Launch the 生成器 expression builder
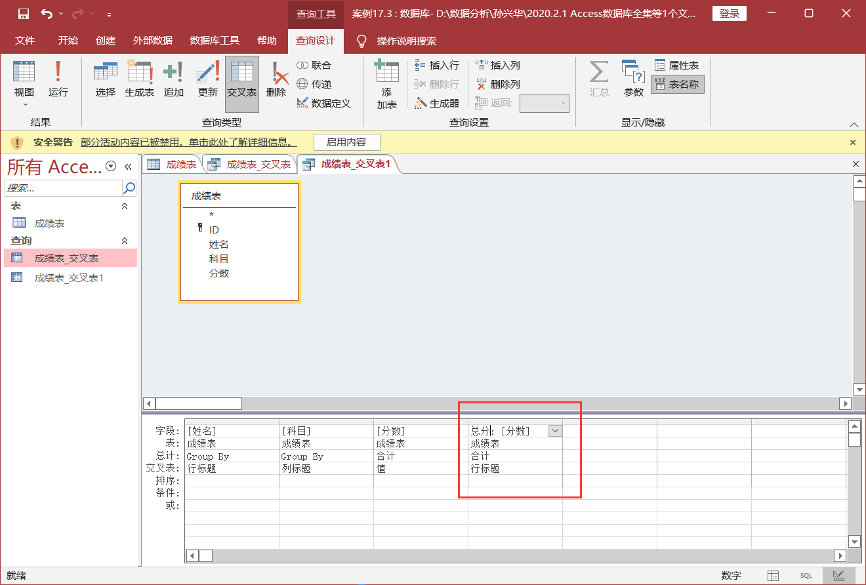This screenshot has height=585, width=866. pyautogui.click(x=437, y=103)
